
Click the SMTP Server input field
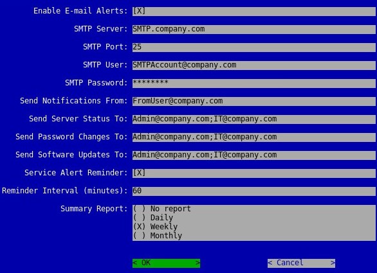tap(254, 30)
